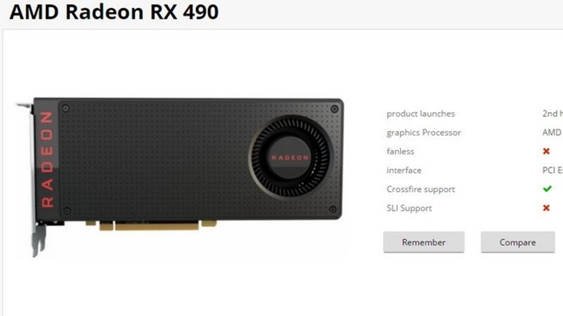Click the graphics Processor label
The width and height of the screenshot is (563, 316).
tap(424, 133)
